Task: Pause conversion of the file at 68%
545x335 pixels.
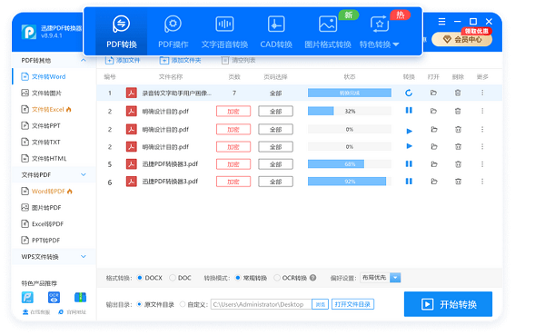Action: click(409, 163)
